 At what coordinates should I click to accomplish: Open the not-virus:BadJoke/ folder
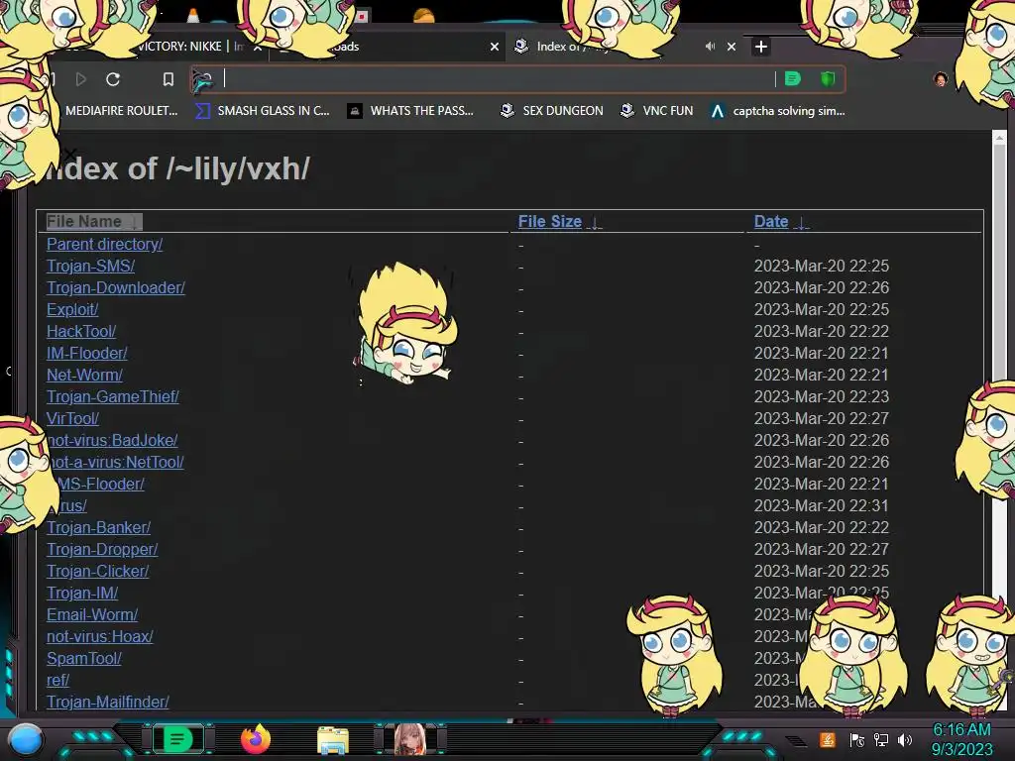coord(112,441)
